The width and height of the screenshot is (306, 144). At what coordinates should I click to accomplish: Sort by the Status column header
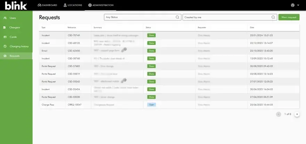(148, 28)
